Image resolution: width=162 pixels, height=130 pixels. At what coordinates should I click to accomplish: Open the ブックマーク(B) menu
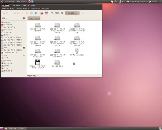click(x=35, y=9)
